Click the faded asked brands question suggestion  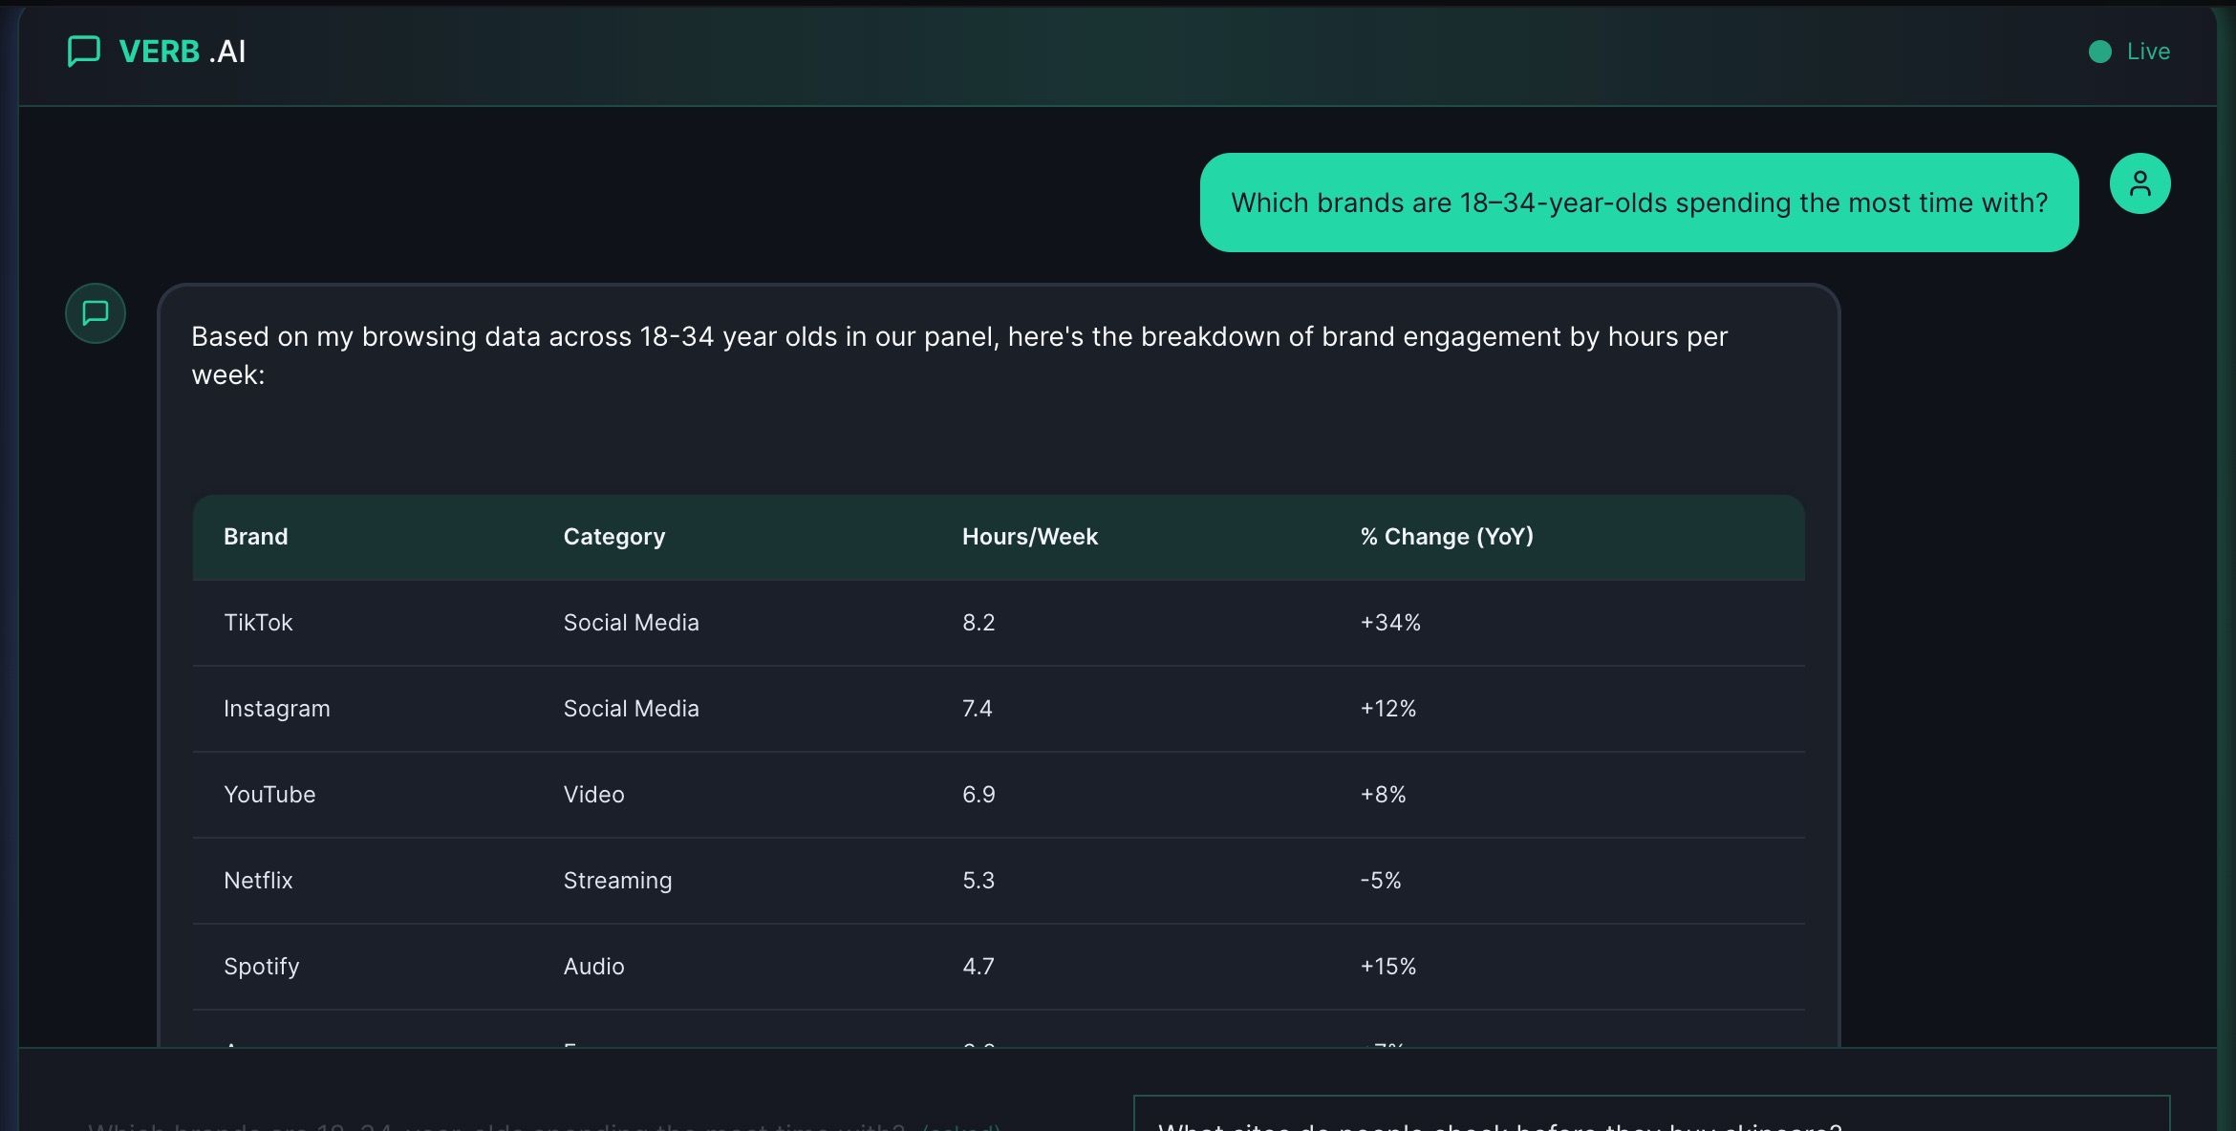point(543,1125)
